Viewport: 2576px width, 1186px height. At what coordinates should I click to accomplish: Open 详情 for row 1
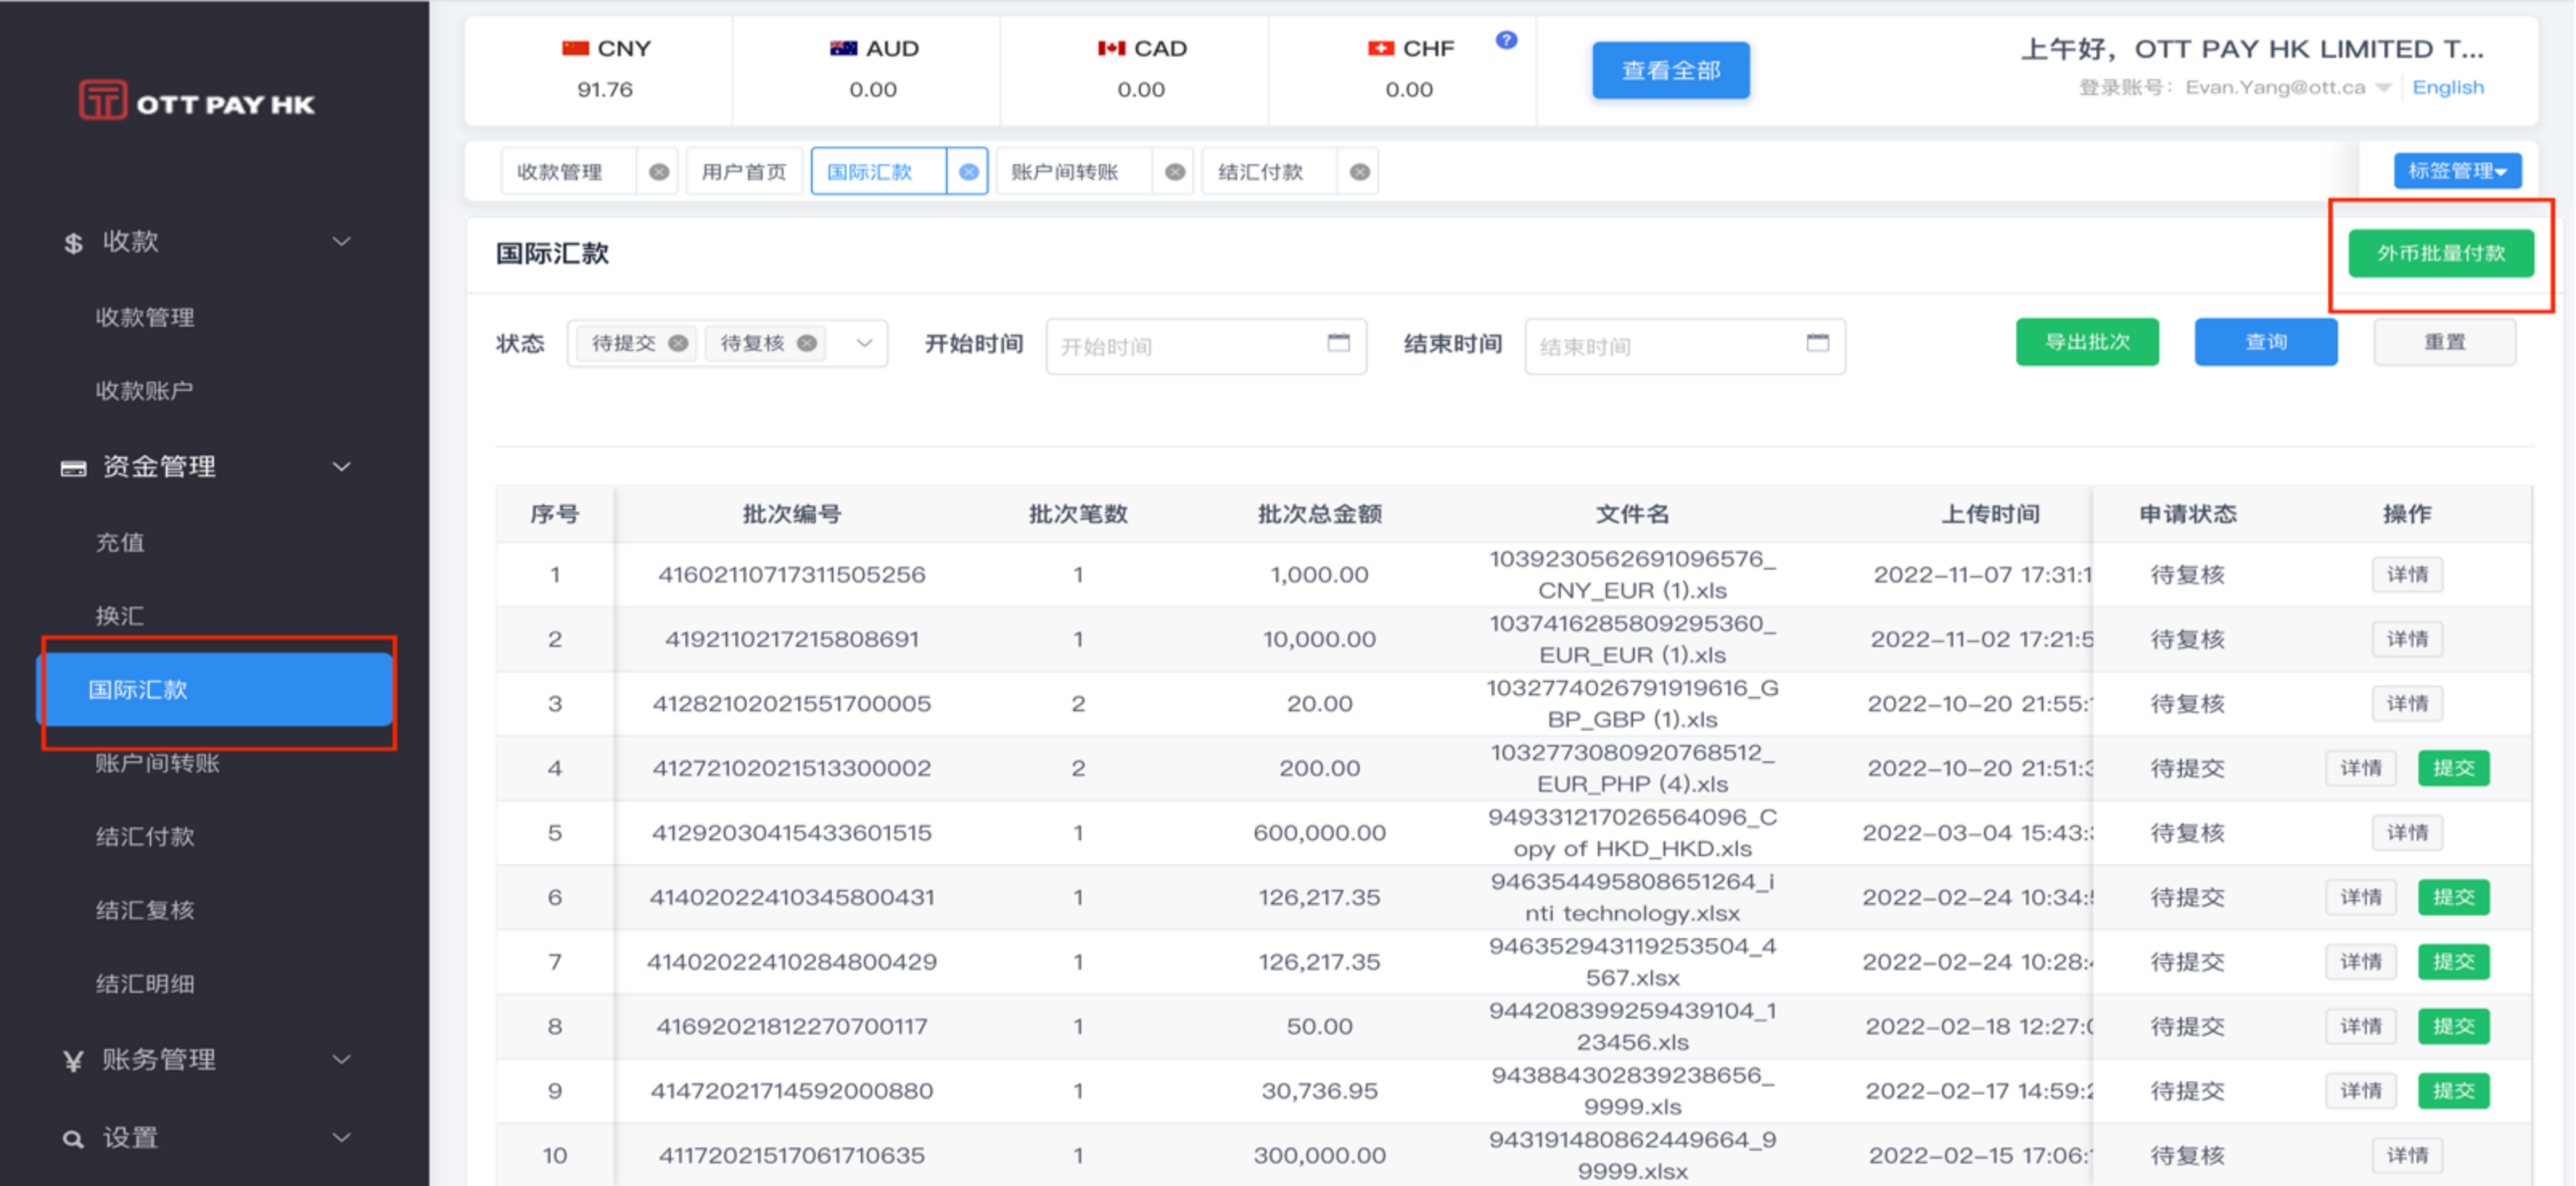point(2407,575)
